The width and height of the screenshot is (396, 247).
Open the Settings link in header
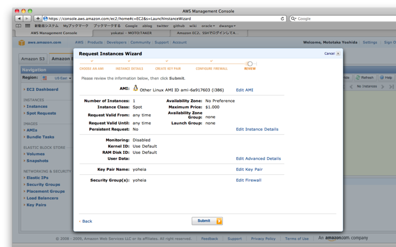(x=370, y=42)
